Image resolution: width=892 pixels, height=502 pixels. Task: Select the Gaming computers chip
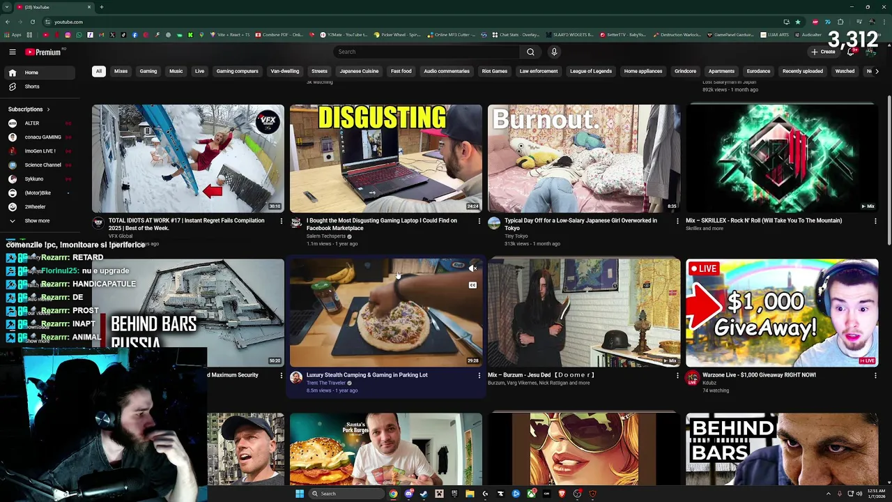tap(237, 71)
